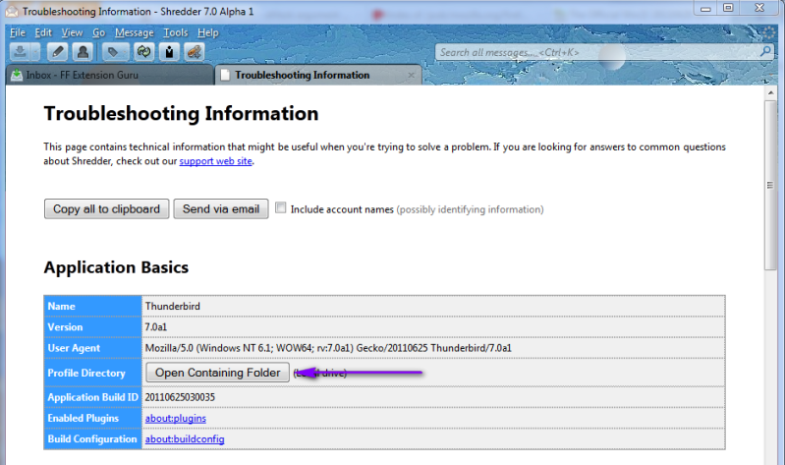Click the build ID 20110625030035
The height and width of the screenshot is (465, 785).
tap(180, 397)
